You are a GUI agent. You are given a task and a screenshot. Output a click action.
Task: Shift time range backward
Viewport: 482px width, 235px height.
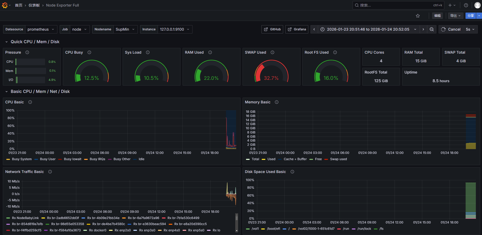(x=314, y=29)
